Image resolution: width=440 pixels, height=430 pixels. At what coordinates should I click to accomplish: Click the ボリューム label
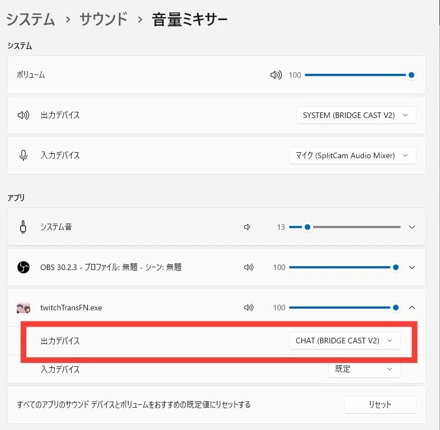31,75
